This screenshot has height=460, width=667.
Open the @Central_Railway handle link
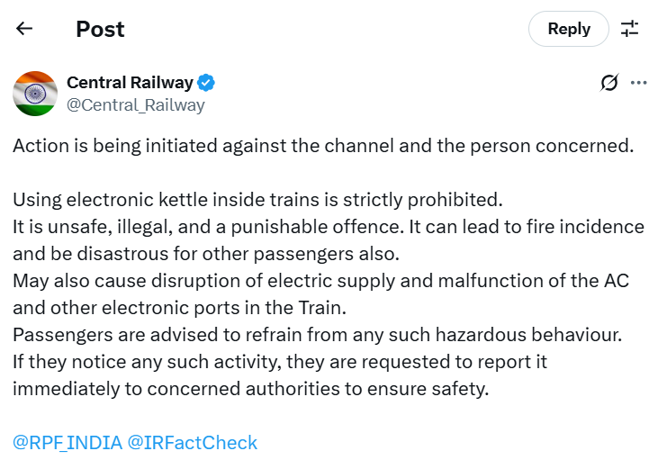tap(136, 104)
